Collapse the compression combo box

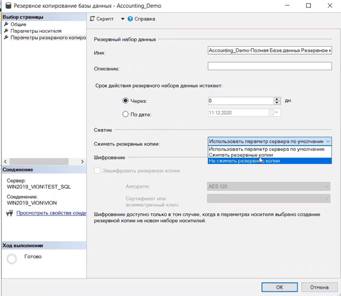point(328,141)
